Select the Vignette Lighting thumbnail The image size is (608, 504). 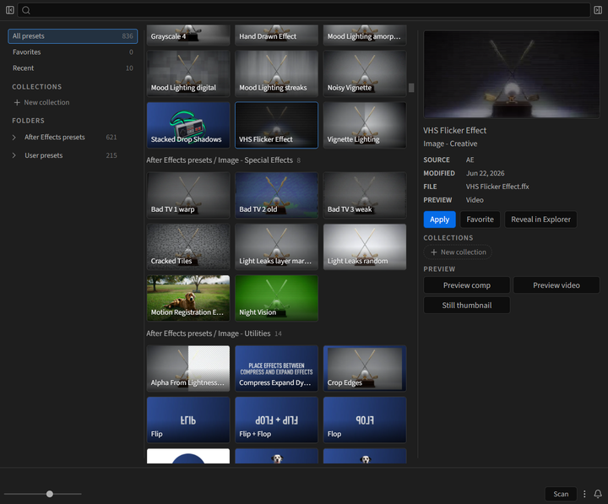pos(365,125)
